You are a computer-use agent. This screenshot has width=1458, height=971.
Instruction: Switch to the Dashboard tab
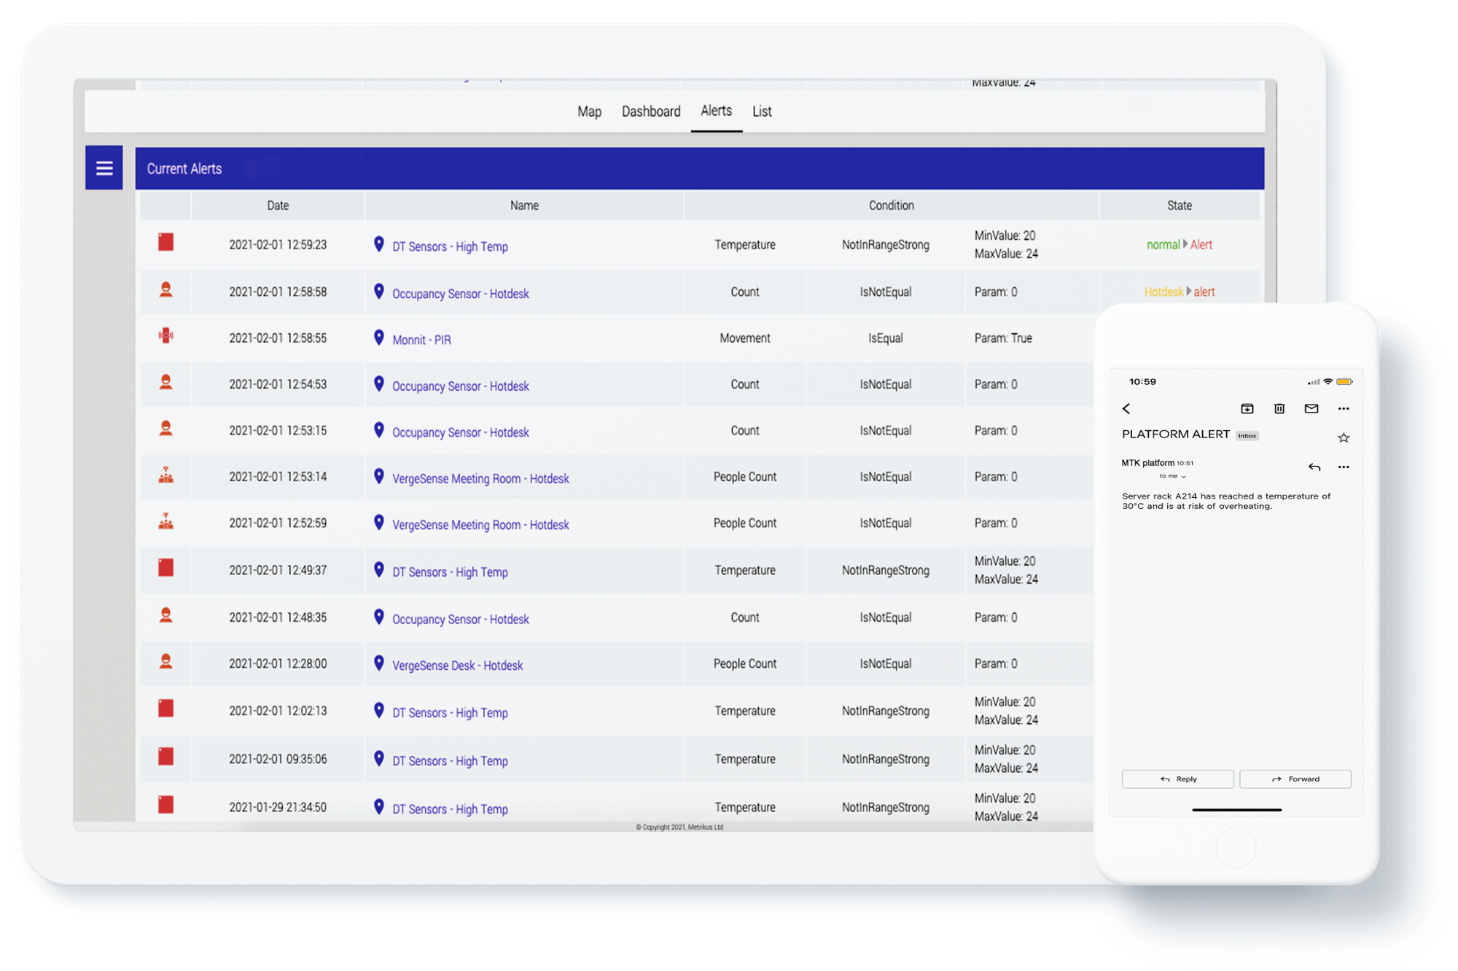click(x=651, y=112)
